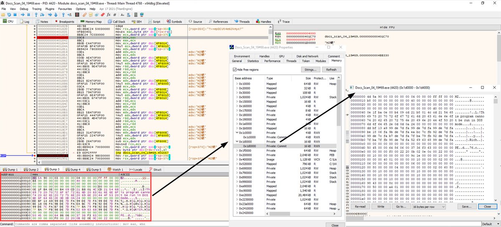Click the stop/close program toolbar icon

pos(15,15)
